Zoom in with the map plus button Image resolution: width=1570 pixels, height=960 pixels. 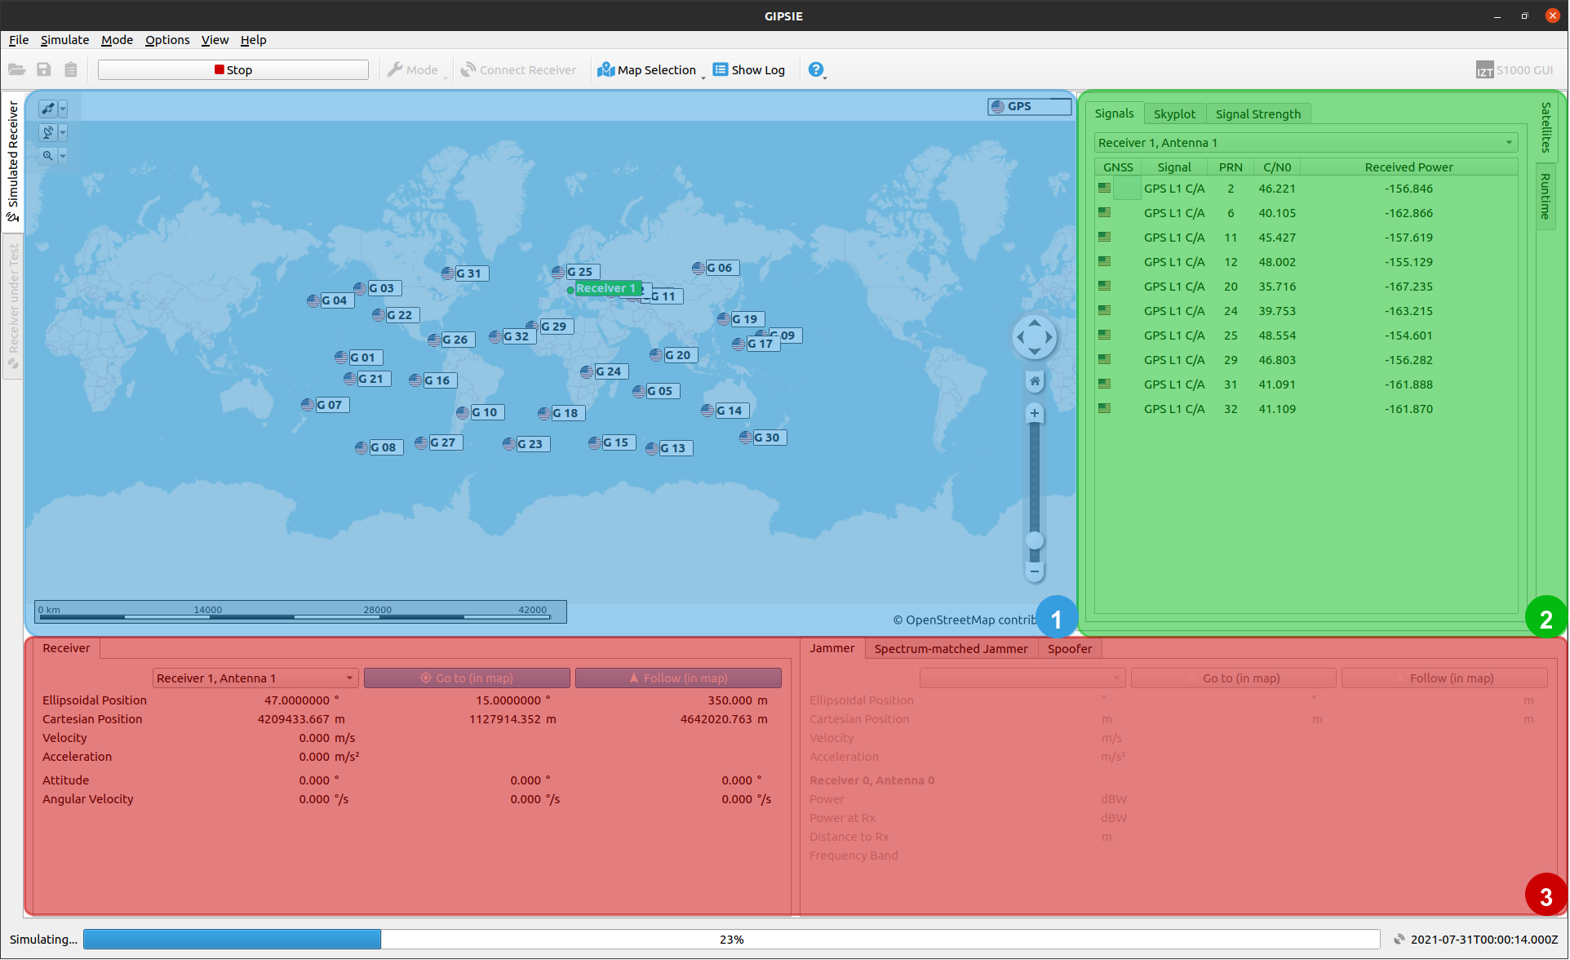coord(1035,413)
